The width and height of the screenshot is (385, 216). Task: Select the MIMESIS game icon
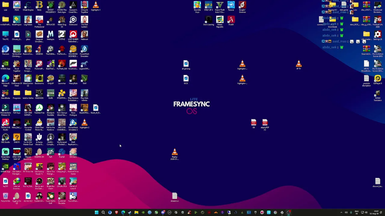39,50
